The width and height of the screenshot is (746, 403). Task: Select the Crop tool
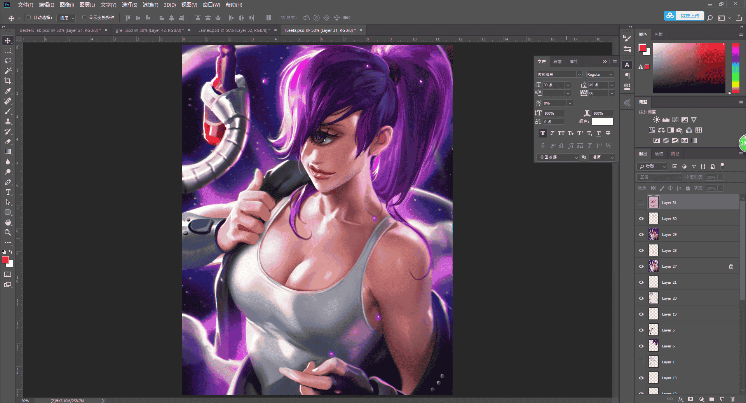8,81
